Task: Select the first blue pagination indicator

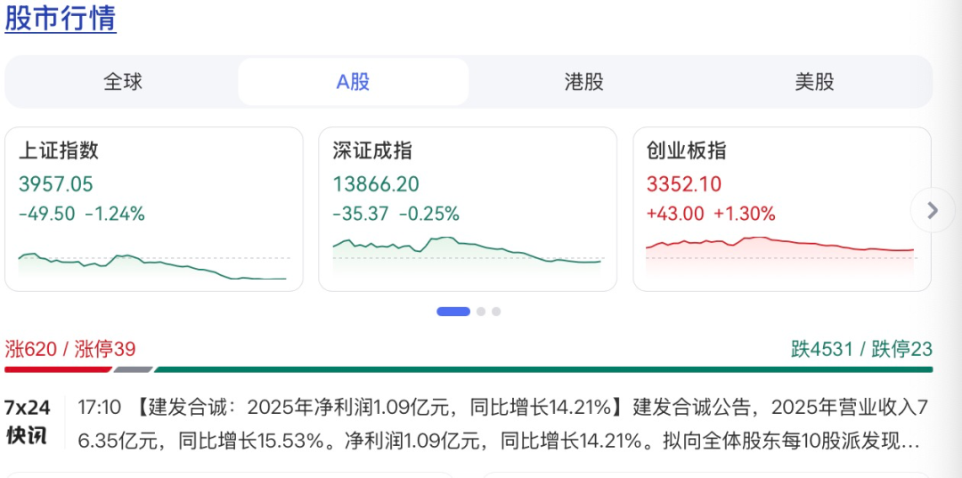Action: pos(453,312)
